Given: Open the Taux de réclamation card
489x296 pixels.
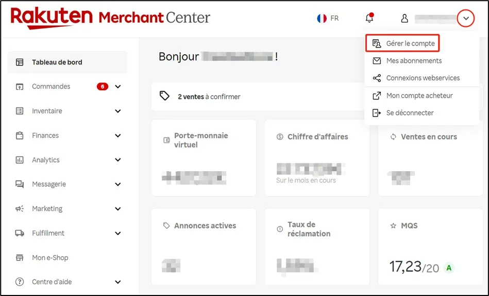Looking at the screenshot, I should tap(317, 246).
